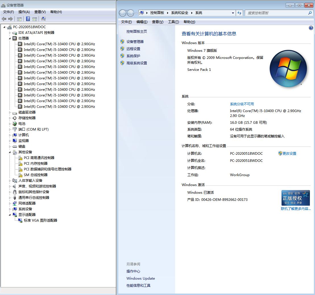The height and width of the screenshot is (295, 315).
Task: Open the address bar history dropdown arrow
Action: [233, 13]
